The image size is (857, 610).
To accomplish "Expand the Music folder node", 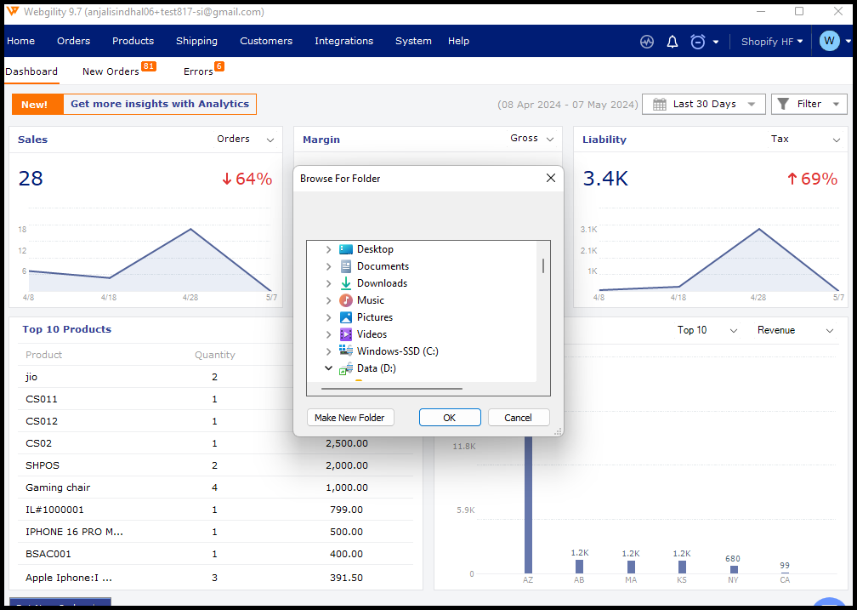I will coord(328,300).
